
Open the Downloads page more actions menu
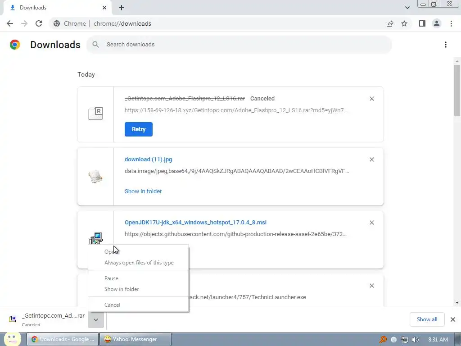point(446,45)
